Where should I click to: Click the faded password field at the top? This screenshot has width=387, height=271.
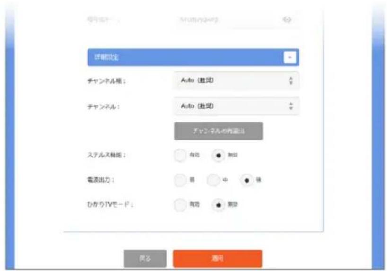(237, 20)
